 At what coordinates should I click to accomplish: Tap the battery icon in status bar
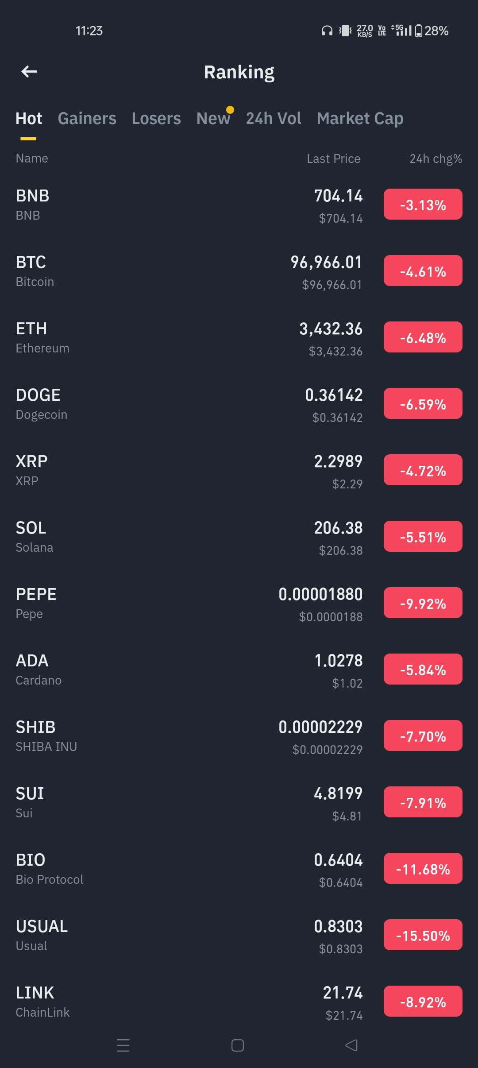pyautogui.click(x=419, y=31)
